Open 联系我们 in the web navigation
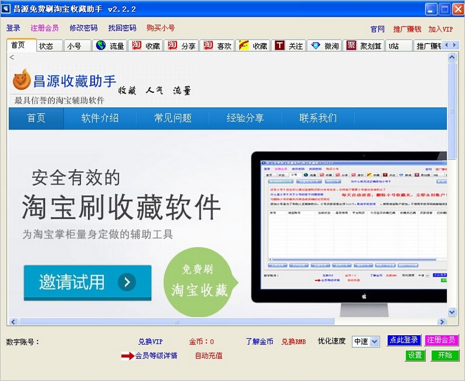Image resolution: width=465 pixels, height=381 pixels. point(318,118)
